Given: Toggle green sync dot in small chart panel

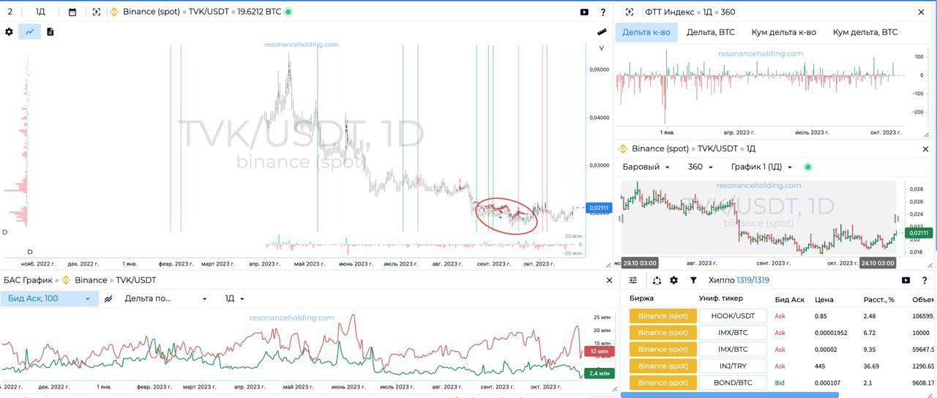Looking at the screenshot, I should coord(808,167).
